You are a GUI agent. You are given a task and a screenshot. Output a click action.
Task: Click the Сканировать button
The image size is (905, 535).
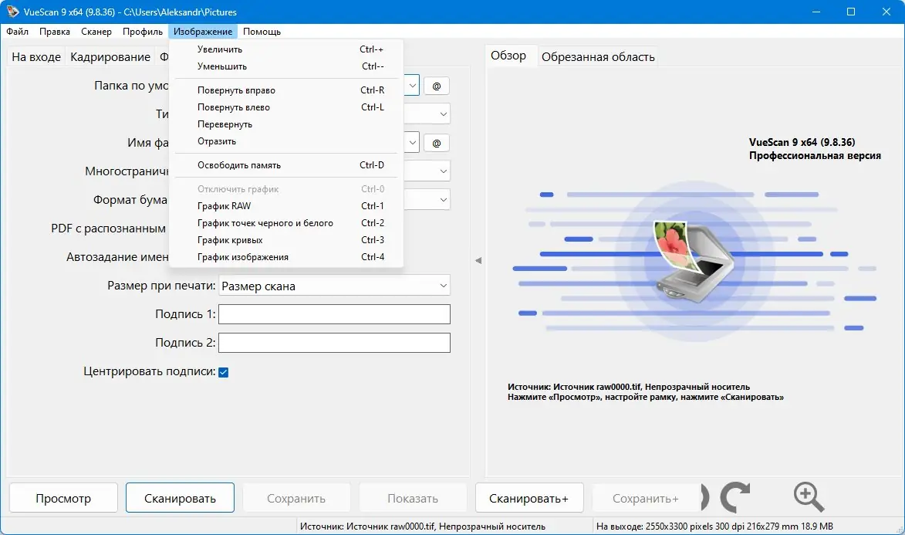(x=180, y=498)
